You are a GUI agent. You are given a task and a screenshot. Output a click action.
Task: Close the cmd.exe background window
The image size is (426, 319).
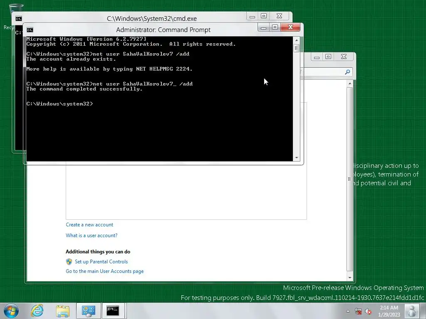[x=279, y=16]
